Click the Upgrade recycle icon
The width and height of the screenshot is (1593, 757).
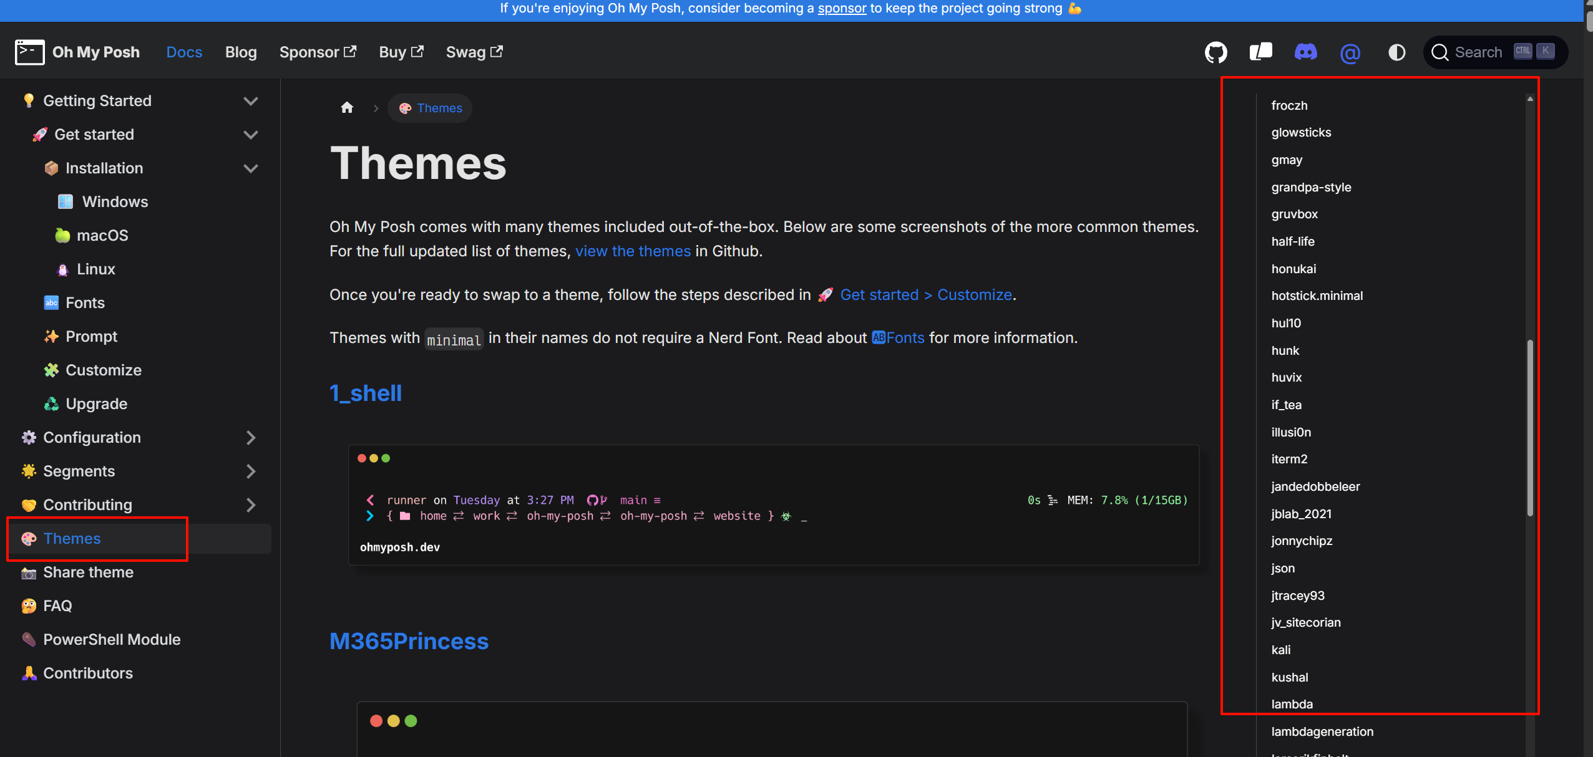(51, 403)
